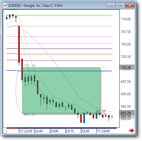This screenshot has width=142, height=141.
Task: Click the 691.29 label below green box
Action: point(29,114)
